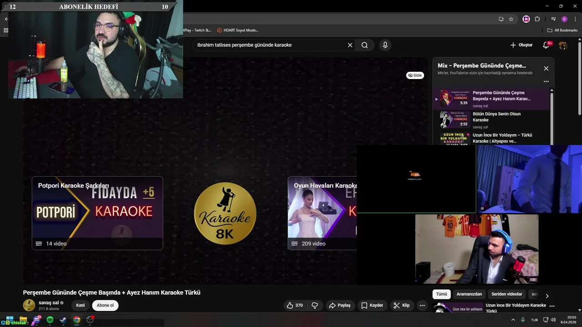Screen dimensions: 582x327
Task: Open Steam from the taskbar
Action: pyautogui.click(x=63, y=320)
